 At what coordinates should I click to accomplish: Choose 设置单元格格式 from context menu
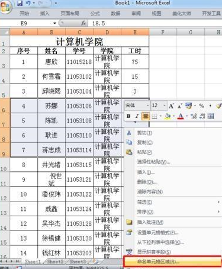click(x=173, y=233)
